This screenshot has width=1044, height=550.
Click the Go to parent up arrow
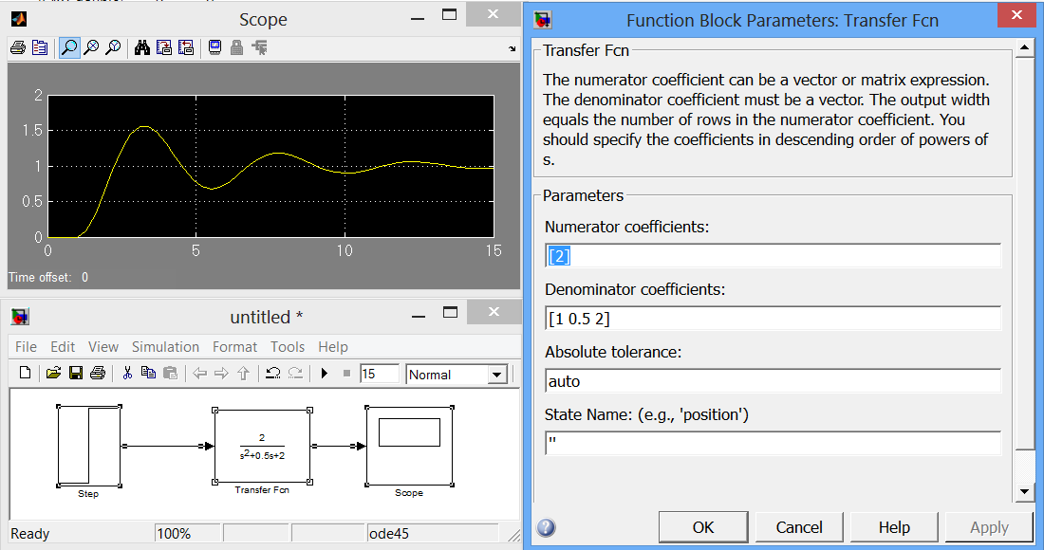(x=243, y=373)
